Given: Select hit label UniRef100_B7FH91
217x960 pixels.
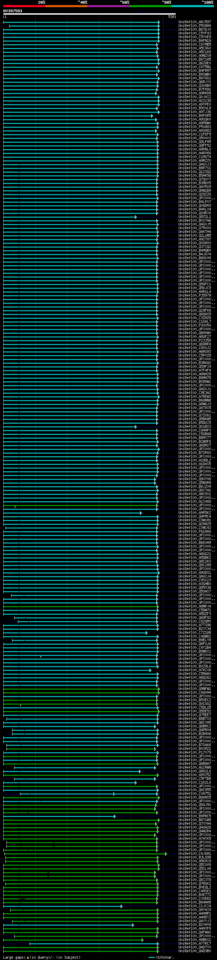Looking at the screenshot, I should click(194, 90).
